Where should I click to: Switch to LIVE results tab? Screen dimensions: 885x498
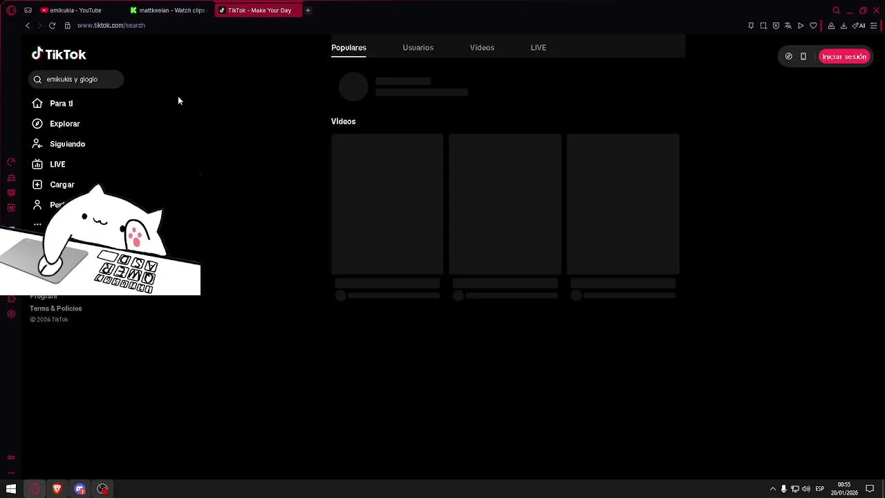538,48
